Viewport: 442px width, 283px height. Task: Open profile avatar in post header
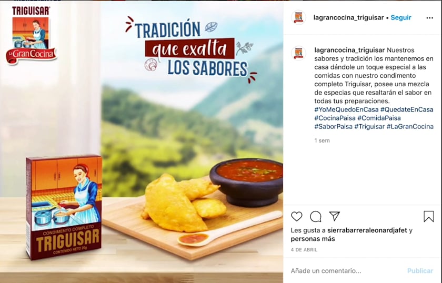[298, 17]
